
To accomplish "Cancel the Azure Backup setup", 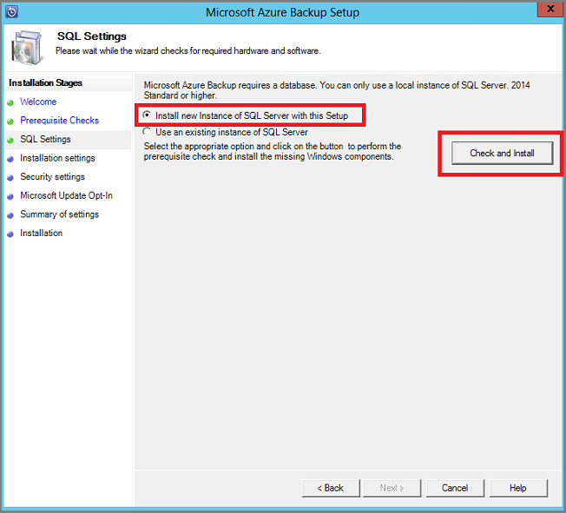I will click(455, 488).
